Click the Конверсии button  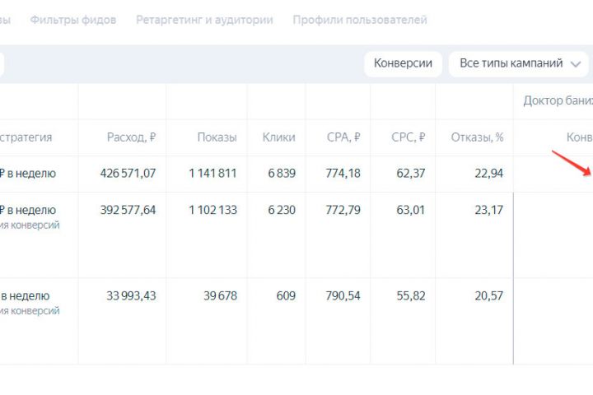[x=403, y=63]
